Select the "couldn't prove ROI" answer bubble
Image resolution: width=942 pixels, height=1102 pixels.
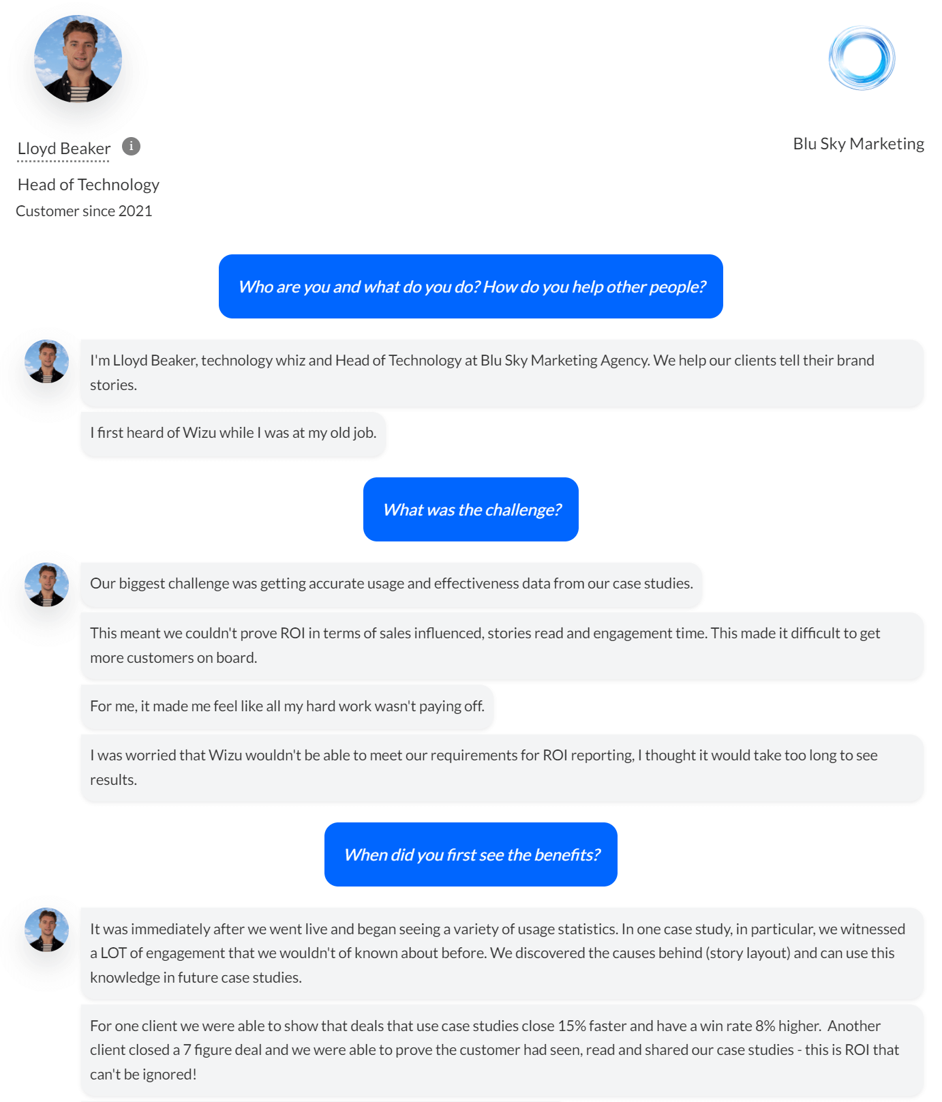(501, 645)
